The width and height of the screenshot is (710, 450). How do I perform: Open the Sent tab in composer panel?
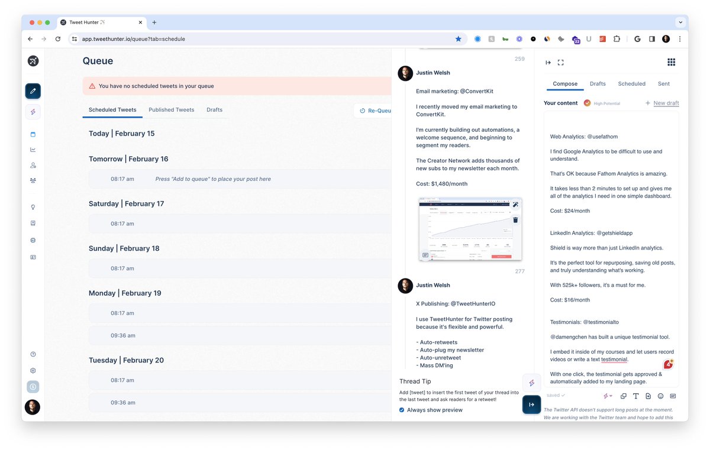coord(664,84)
